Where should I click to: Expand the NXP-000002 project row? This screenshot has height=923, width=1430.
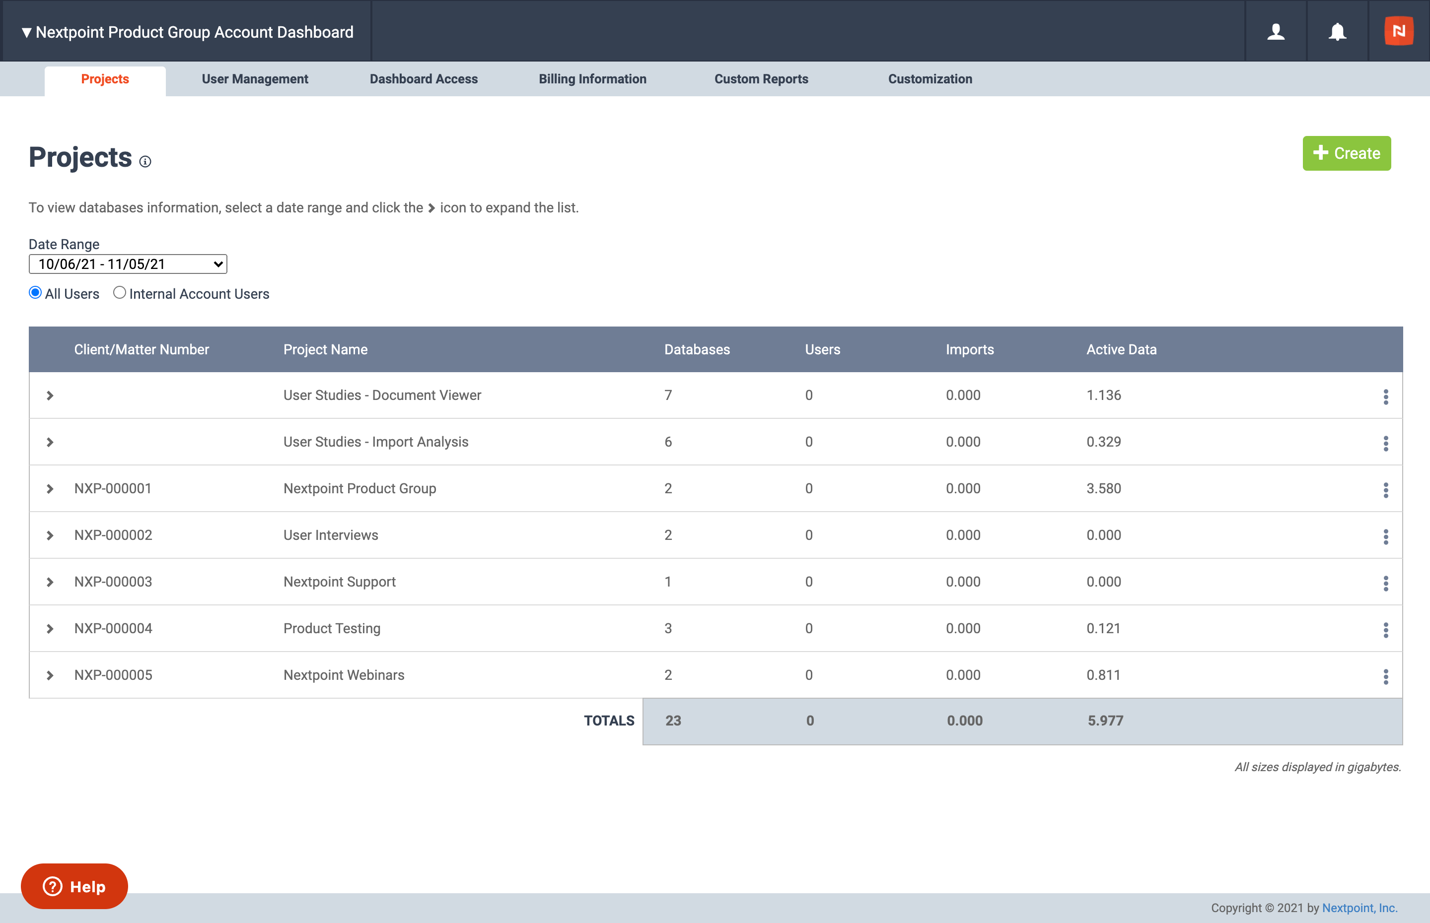coord(50,536)
